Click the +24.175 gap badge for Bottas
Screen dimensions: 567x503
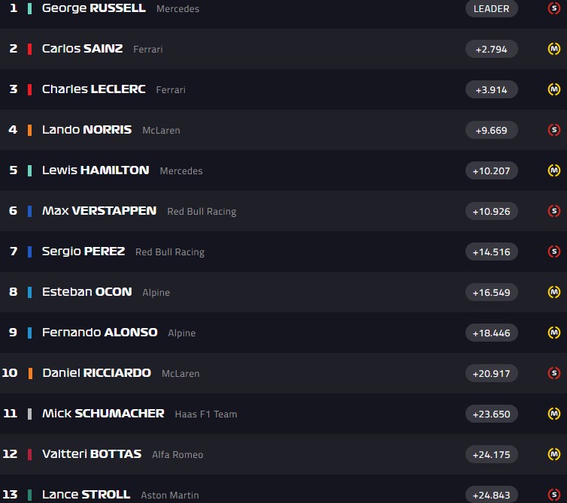point(491,454)
